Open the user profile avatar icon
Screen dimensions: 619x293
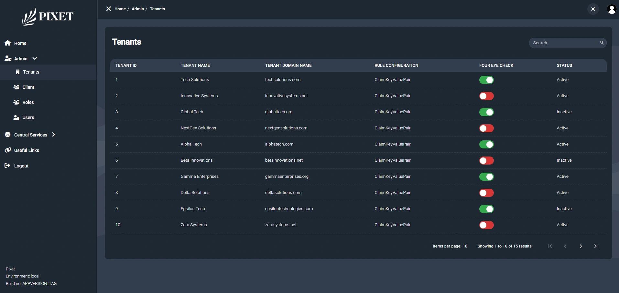(611, 9)
